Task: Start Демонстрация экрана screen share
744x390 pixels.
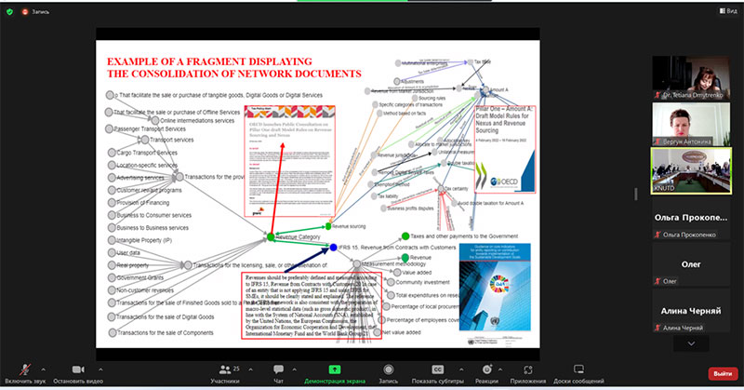Action: pos(335,373)
